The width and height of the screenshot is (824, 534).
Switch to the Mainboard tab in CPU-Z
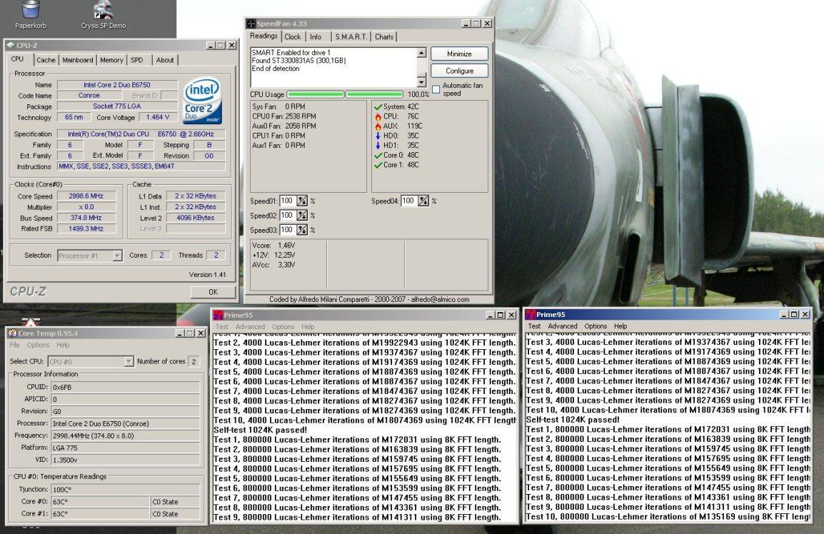click(78, 60)
